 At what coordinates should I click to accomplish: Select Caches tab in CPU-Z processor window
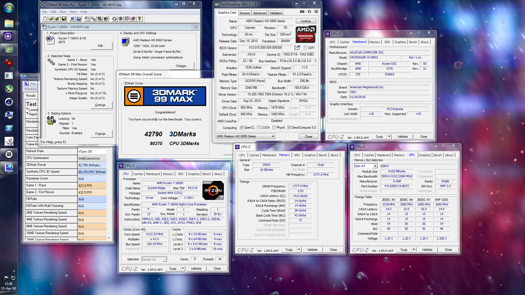(138, 174)
